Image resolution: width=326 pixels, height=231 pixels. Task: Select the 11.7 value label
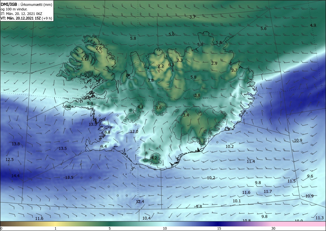click(268, 192)
